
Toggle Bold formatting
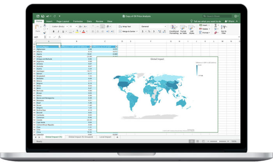coord(54,31)
